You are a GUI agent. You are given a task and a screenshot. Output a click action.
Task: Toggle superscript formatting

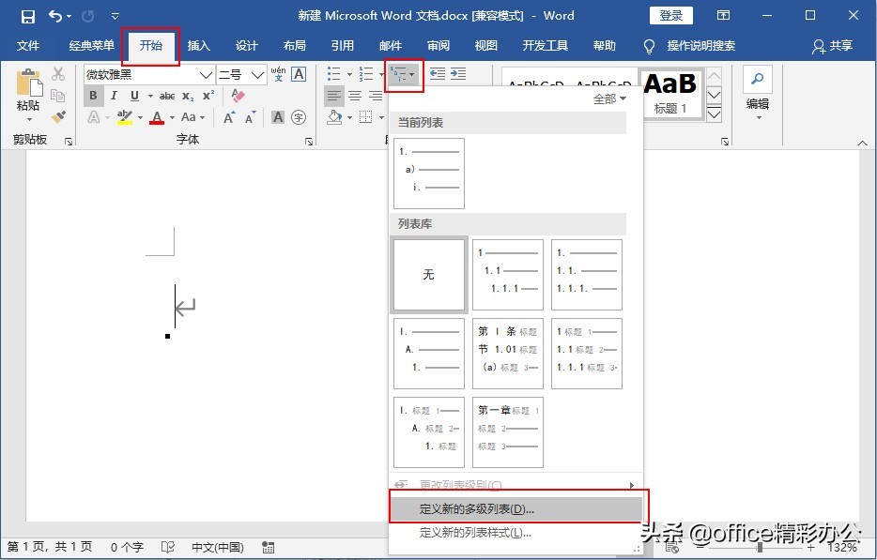pos(208,96)
